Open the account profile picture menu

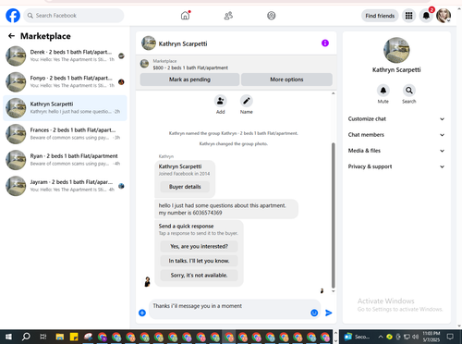(444, 16)
